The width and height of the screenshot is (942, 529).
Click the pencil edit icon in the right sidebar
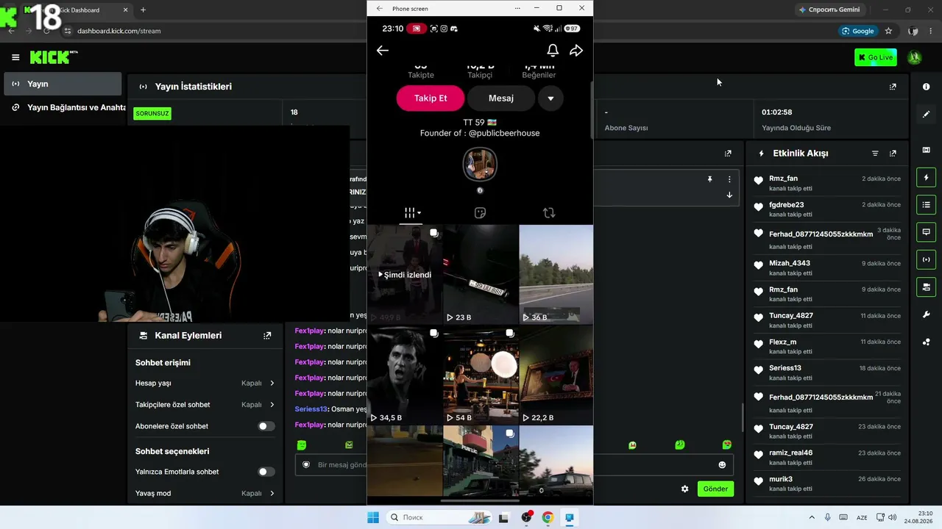point(926,114)
